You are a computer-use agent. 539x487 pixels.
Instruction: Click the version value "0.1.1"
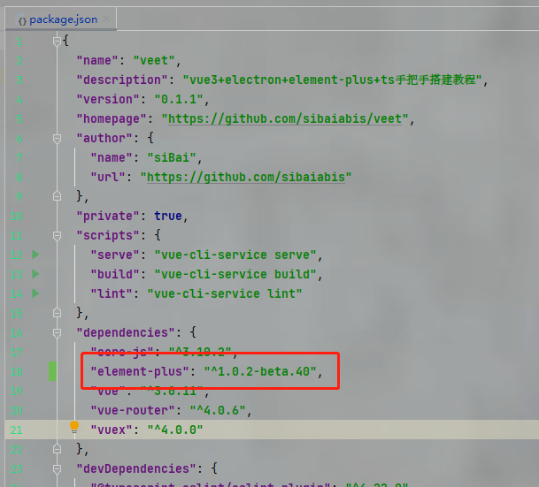tap(179, 100)
